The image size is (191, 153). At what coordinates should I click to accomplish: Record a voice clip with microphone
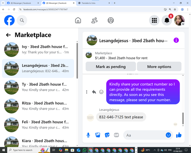[88, 135]
